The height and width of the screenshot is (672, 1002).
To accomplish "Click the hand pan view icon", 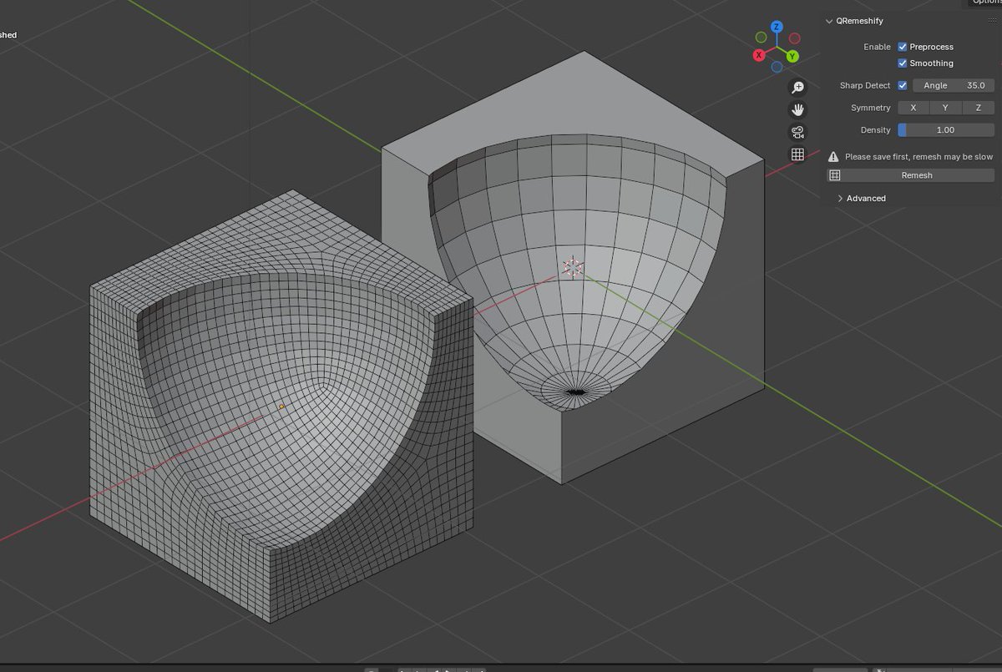I will [x=797, y=109].
